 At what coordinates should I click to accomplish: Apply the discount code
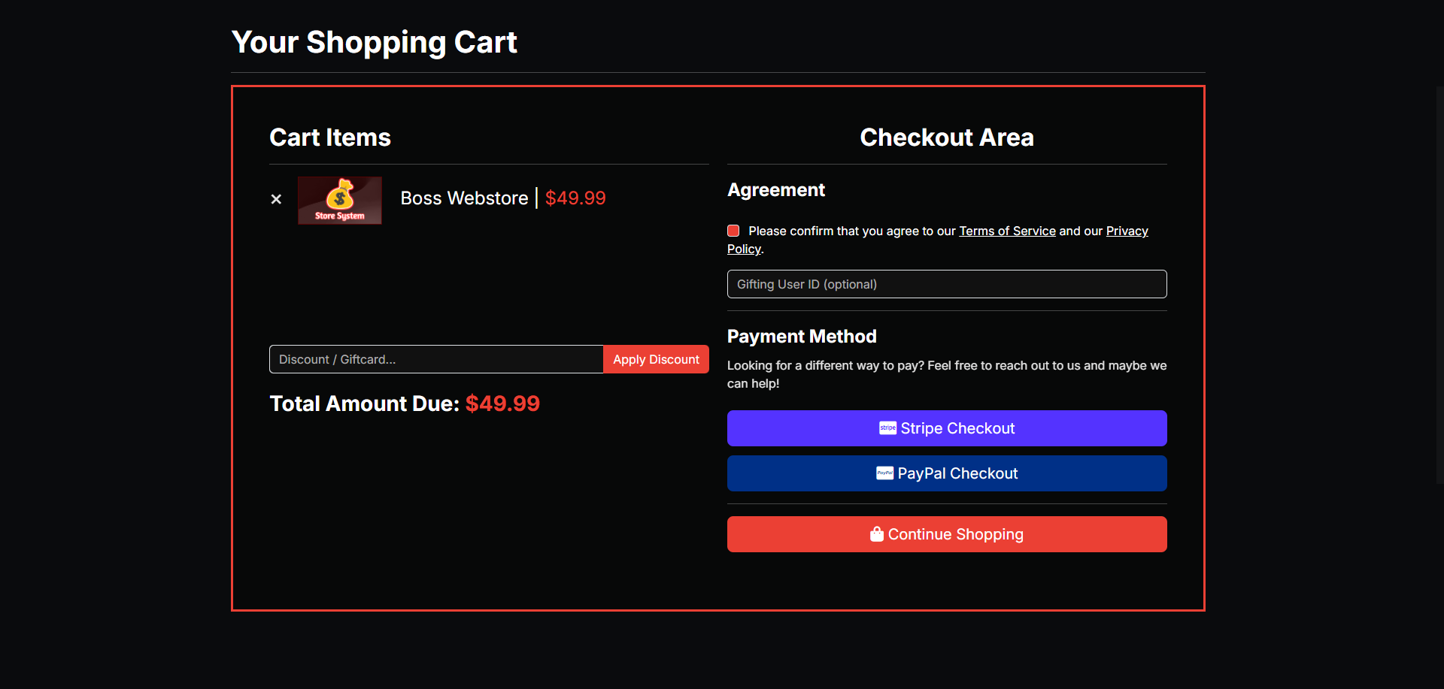pyautogui.click(x=656, y=359)
